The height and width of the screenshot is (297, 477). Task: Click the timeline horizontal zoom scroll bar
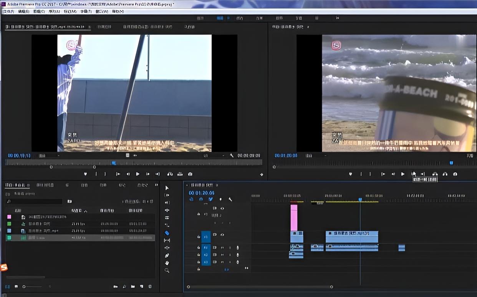[x=260, y=287]
